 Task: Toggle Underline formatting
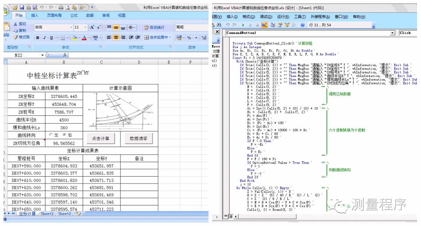(x=51, y=38)
